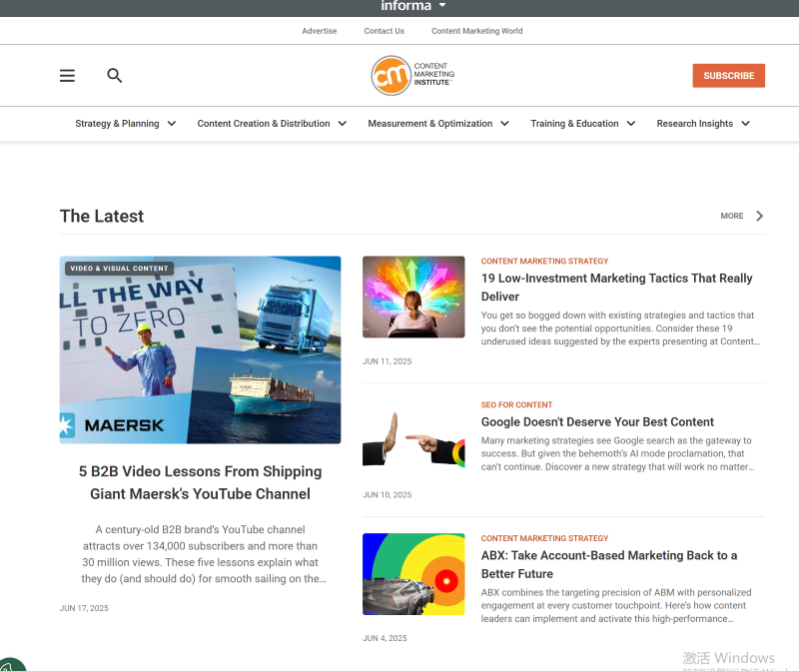The width and height of the screenshot is (799, 671).
Task: Open Training & Education menu
Action: 574,123
